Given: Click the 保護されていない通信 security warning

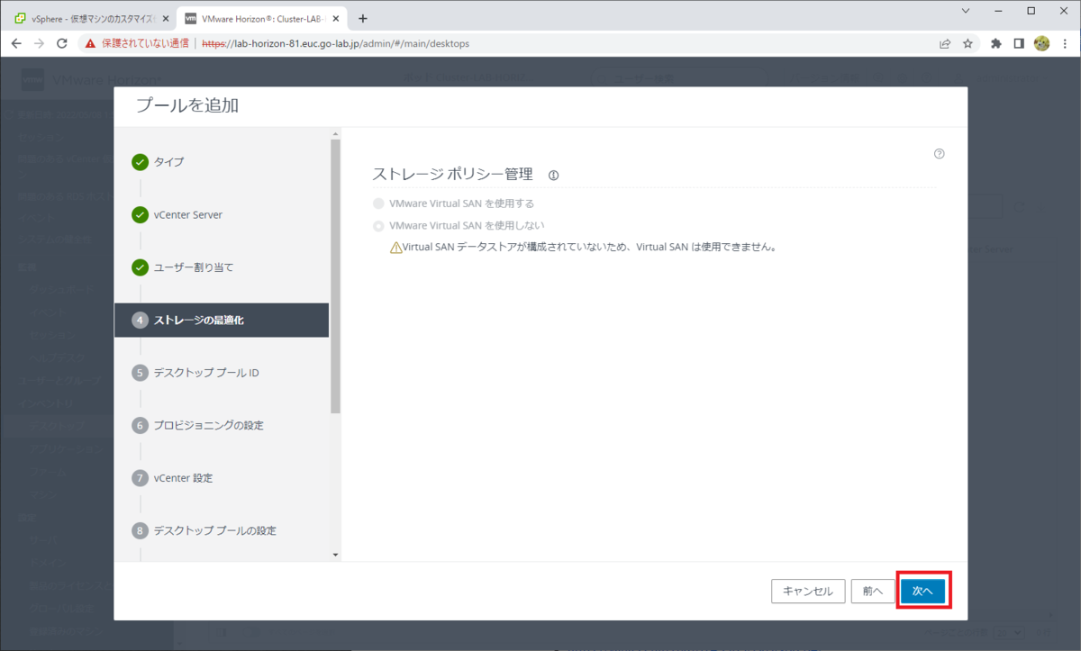Looking at the screenshot, I should [137, 43].
